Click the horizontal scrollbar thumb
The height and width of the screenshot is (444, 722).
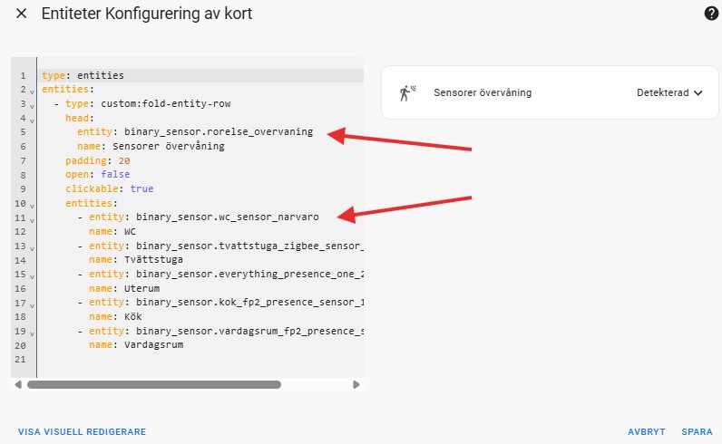pos(154,384)
